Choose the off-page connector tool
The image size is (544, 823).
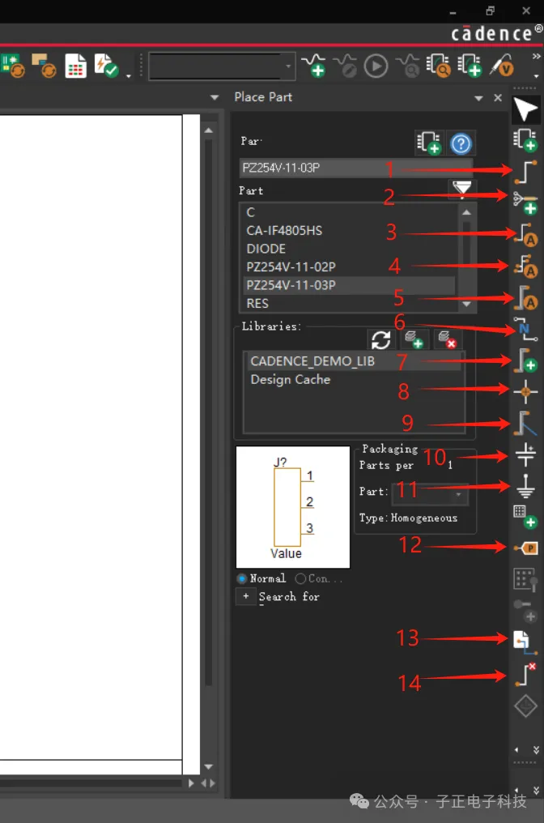(x=525, y=642)
